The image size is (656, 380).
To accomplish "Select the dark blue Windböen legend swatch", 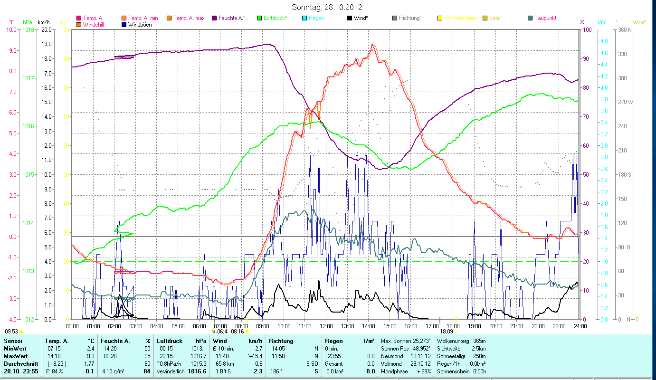I will tap(124, 25).
